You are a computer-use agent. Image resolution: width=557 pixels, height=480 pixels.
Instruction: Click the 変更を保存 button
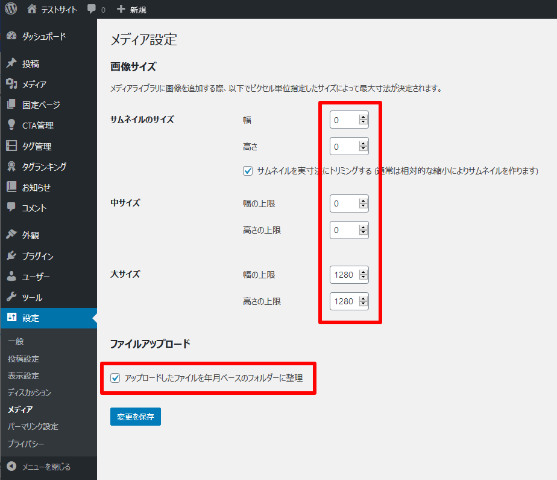136,417
